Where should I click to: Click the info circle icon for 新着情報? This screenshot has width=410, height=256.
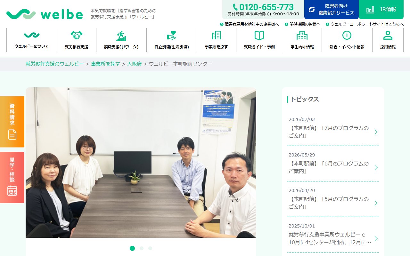tap(347, 35)
